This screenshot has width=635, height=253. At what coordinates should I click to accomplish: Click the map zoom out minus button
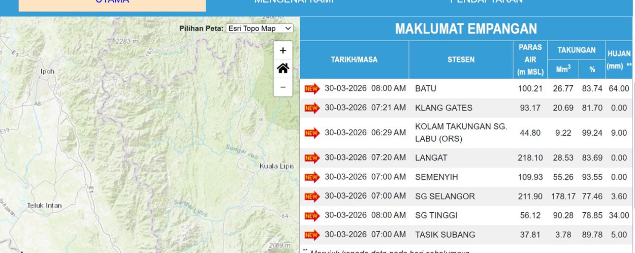(283, 87)
